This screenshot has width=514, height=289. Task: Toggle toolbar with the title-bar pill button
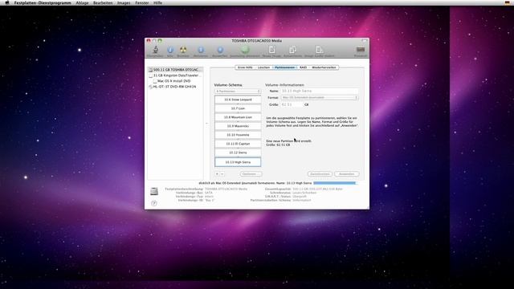(364, 41)
